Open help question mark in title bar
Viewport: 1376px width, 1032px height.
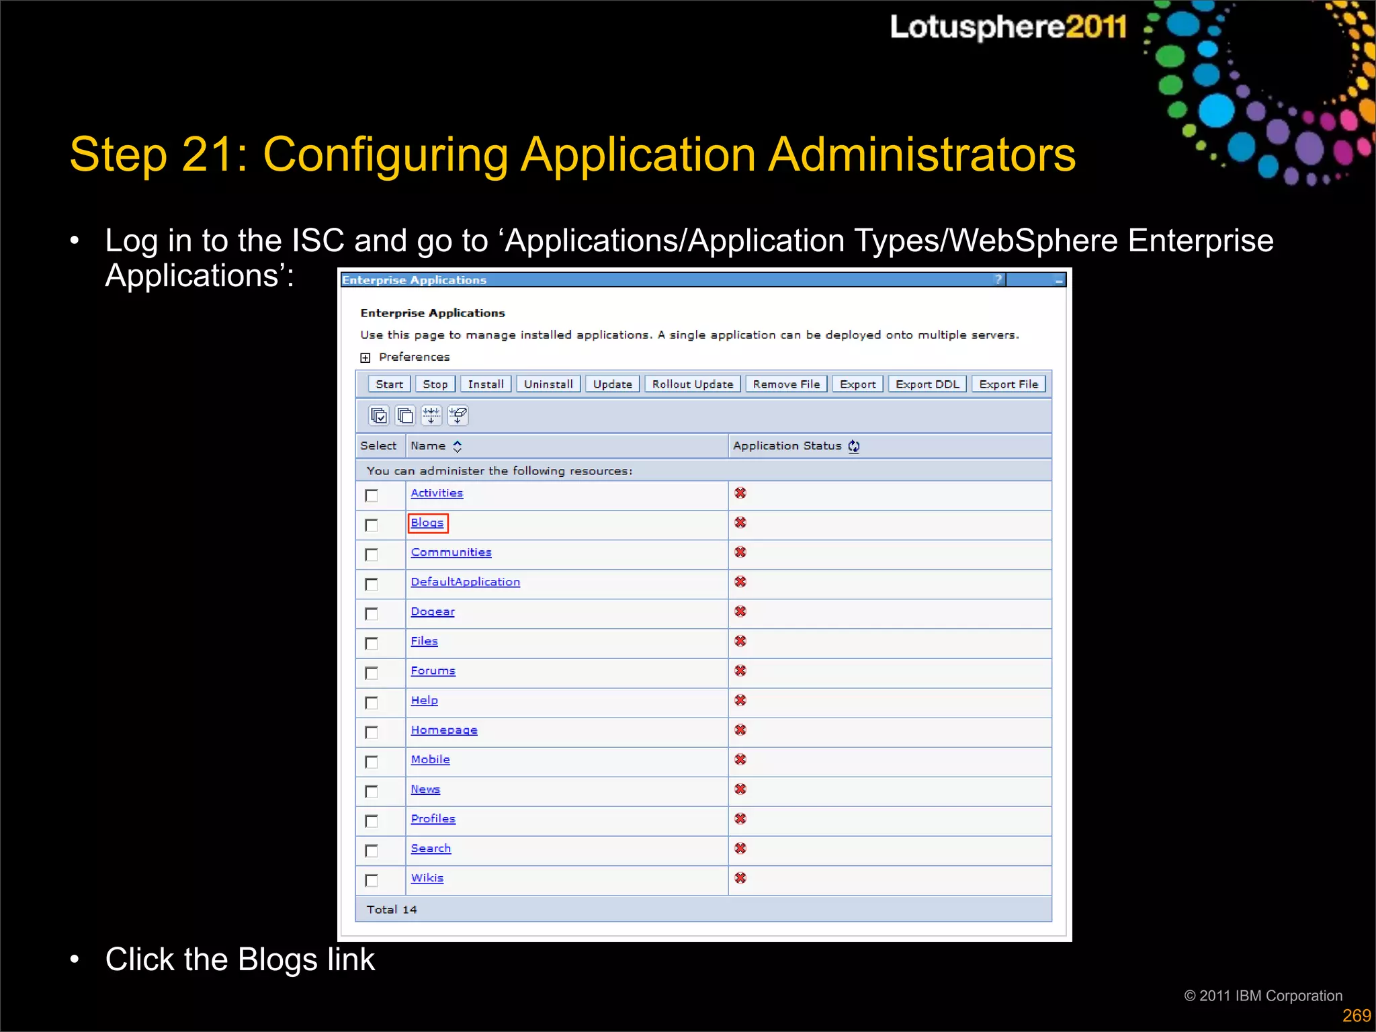coord(998,279)
